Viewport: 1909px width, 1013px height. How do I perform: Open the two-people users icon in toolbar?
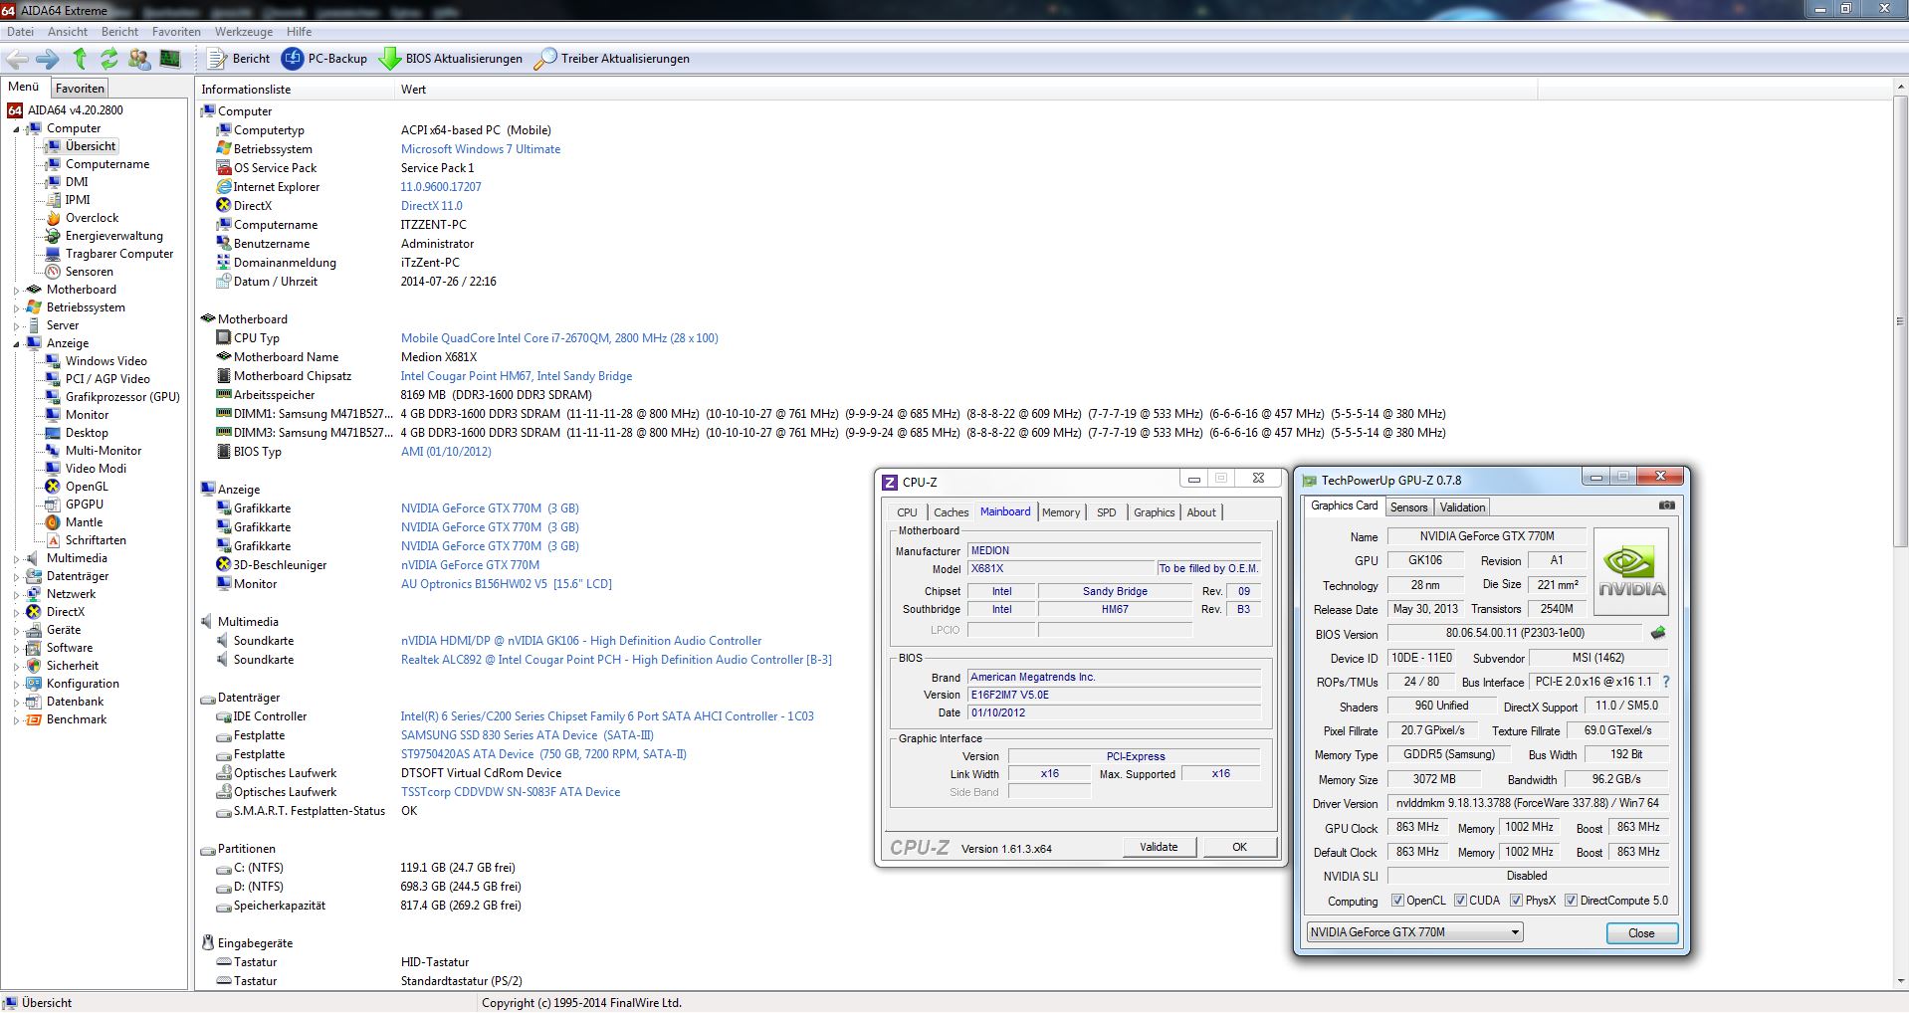(x=139, y=59)
